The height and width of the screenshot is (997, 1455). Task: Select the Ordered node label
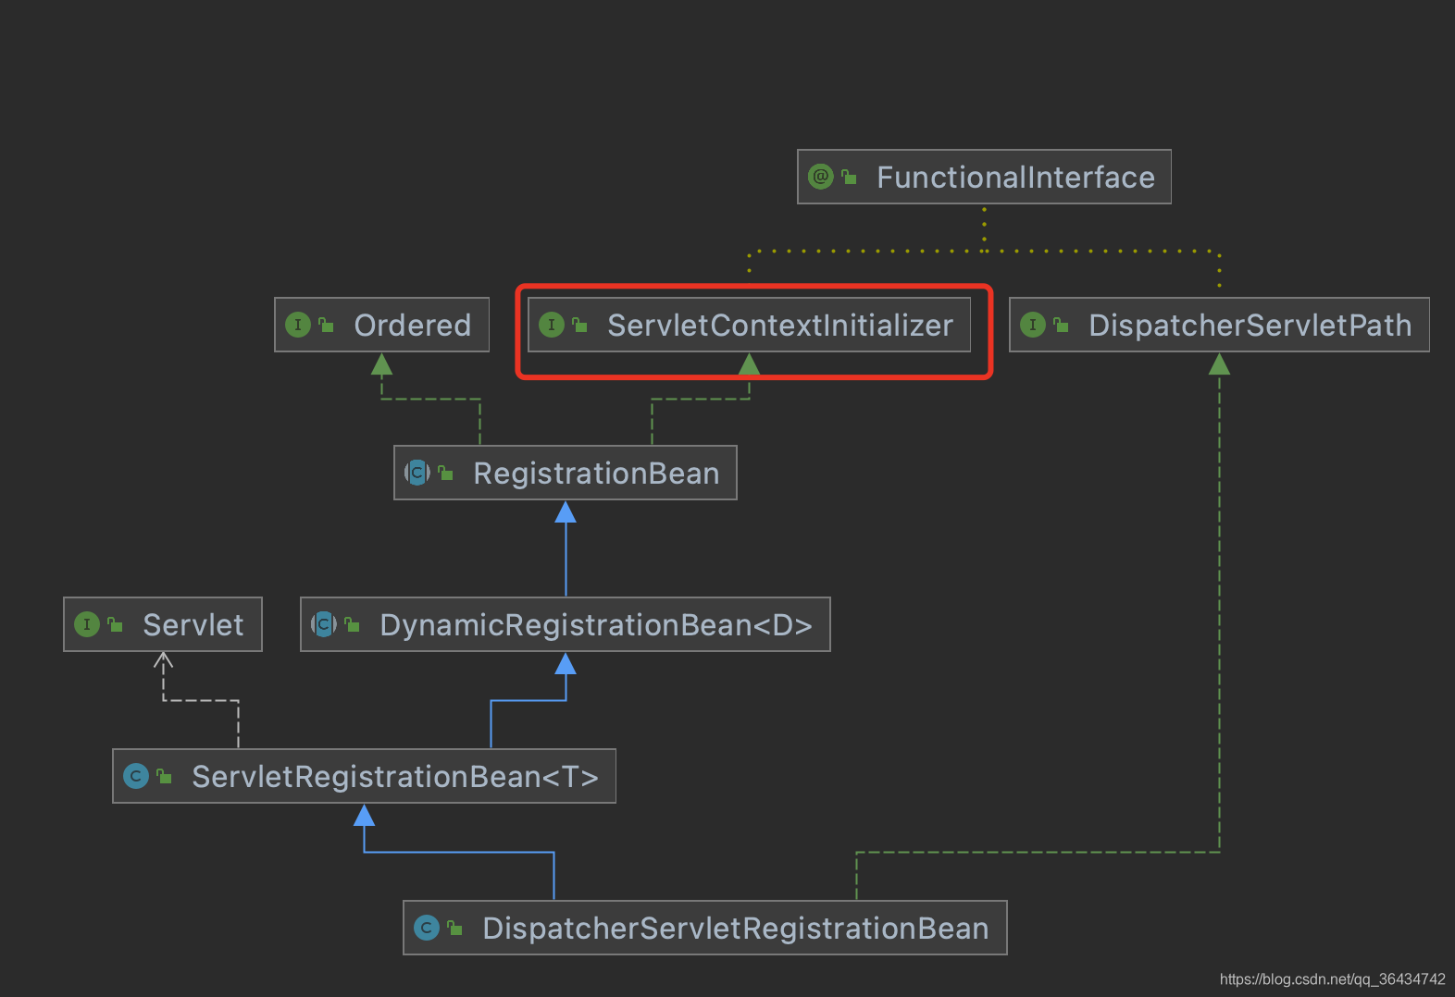413,325
